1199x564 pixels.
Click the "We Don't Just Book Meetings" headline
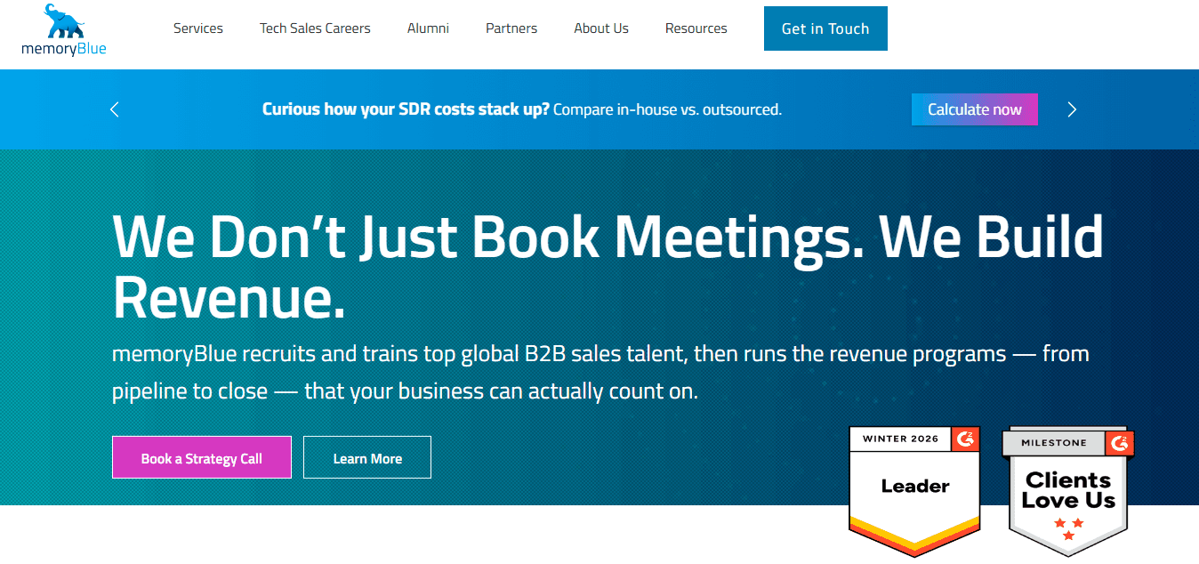point(608,266)
